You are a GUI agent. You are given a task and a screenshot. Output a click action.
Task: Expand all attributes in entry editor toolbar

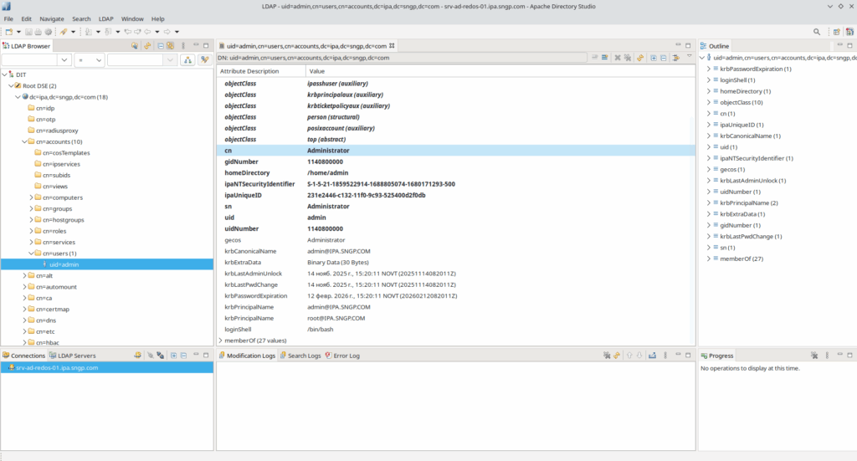click(x=653, y=58)
